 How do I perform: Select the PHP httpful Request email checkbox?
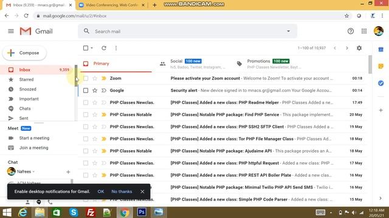[86, 163]
